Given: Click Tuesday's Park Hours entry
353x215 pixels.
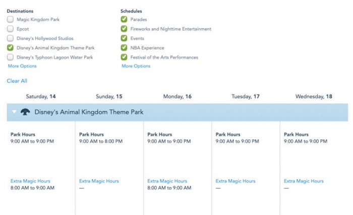Looking at the screenshot, I should click(228, 135).
